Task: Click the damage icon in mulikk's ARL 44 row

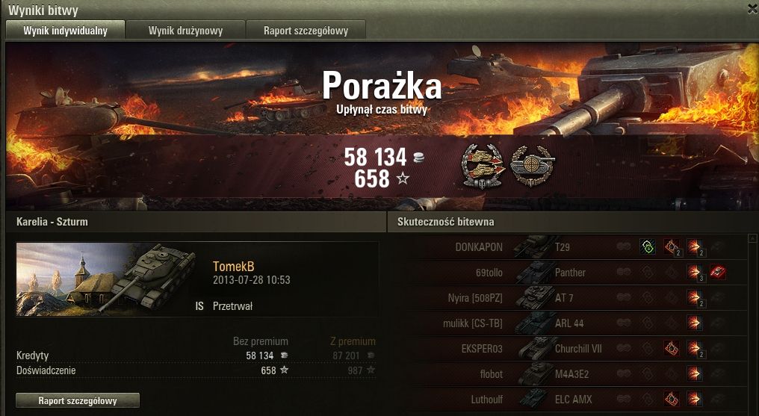Action: 695,323
